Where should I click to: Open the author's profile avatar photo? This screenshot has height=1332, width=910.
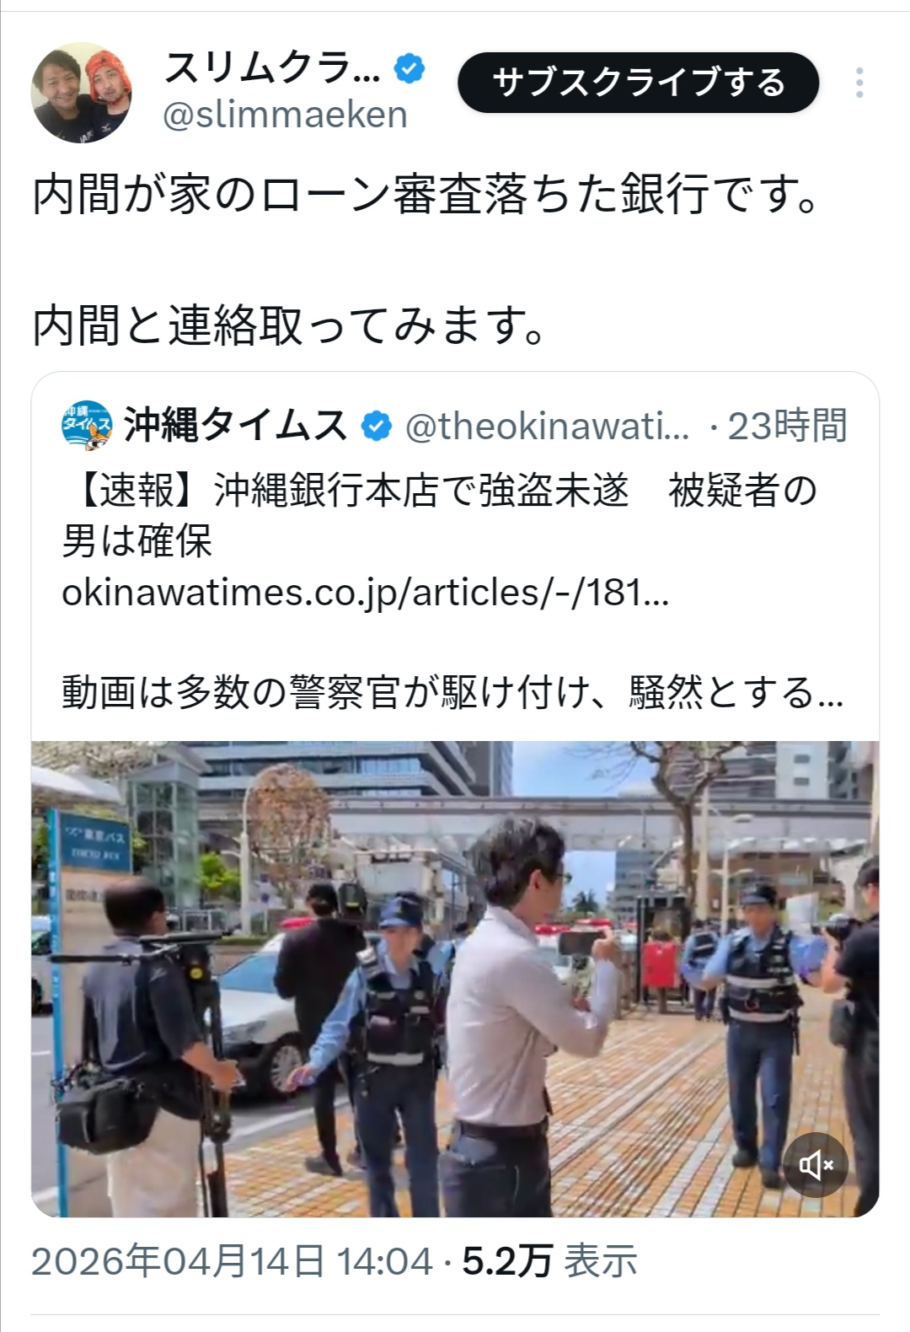[x=82, y=92]
